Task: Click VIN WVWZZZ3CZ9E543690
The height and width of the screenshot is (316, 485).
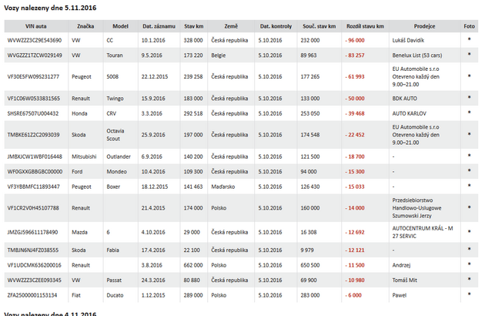Action: [x=34, y=39]
